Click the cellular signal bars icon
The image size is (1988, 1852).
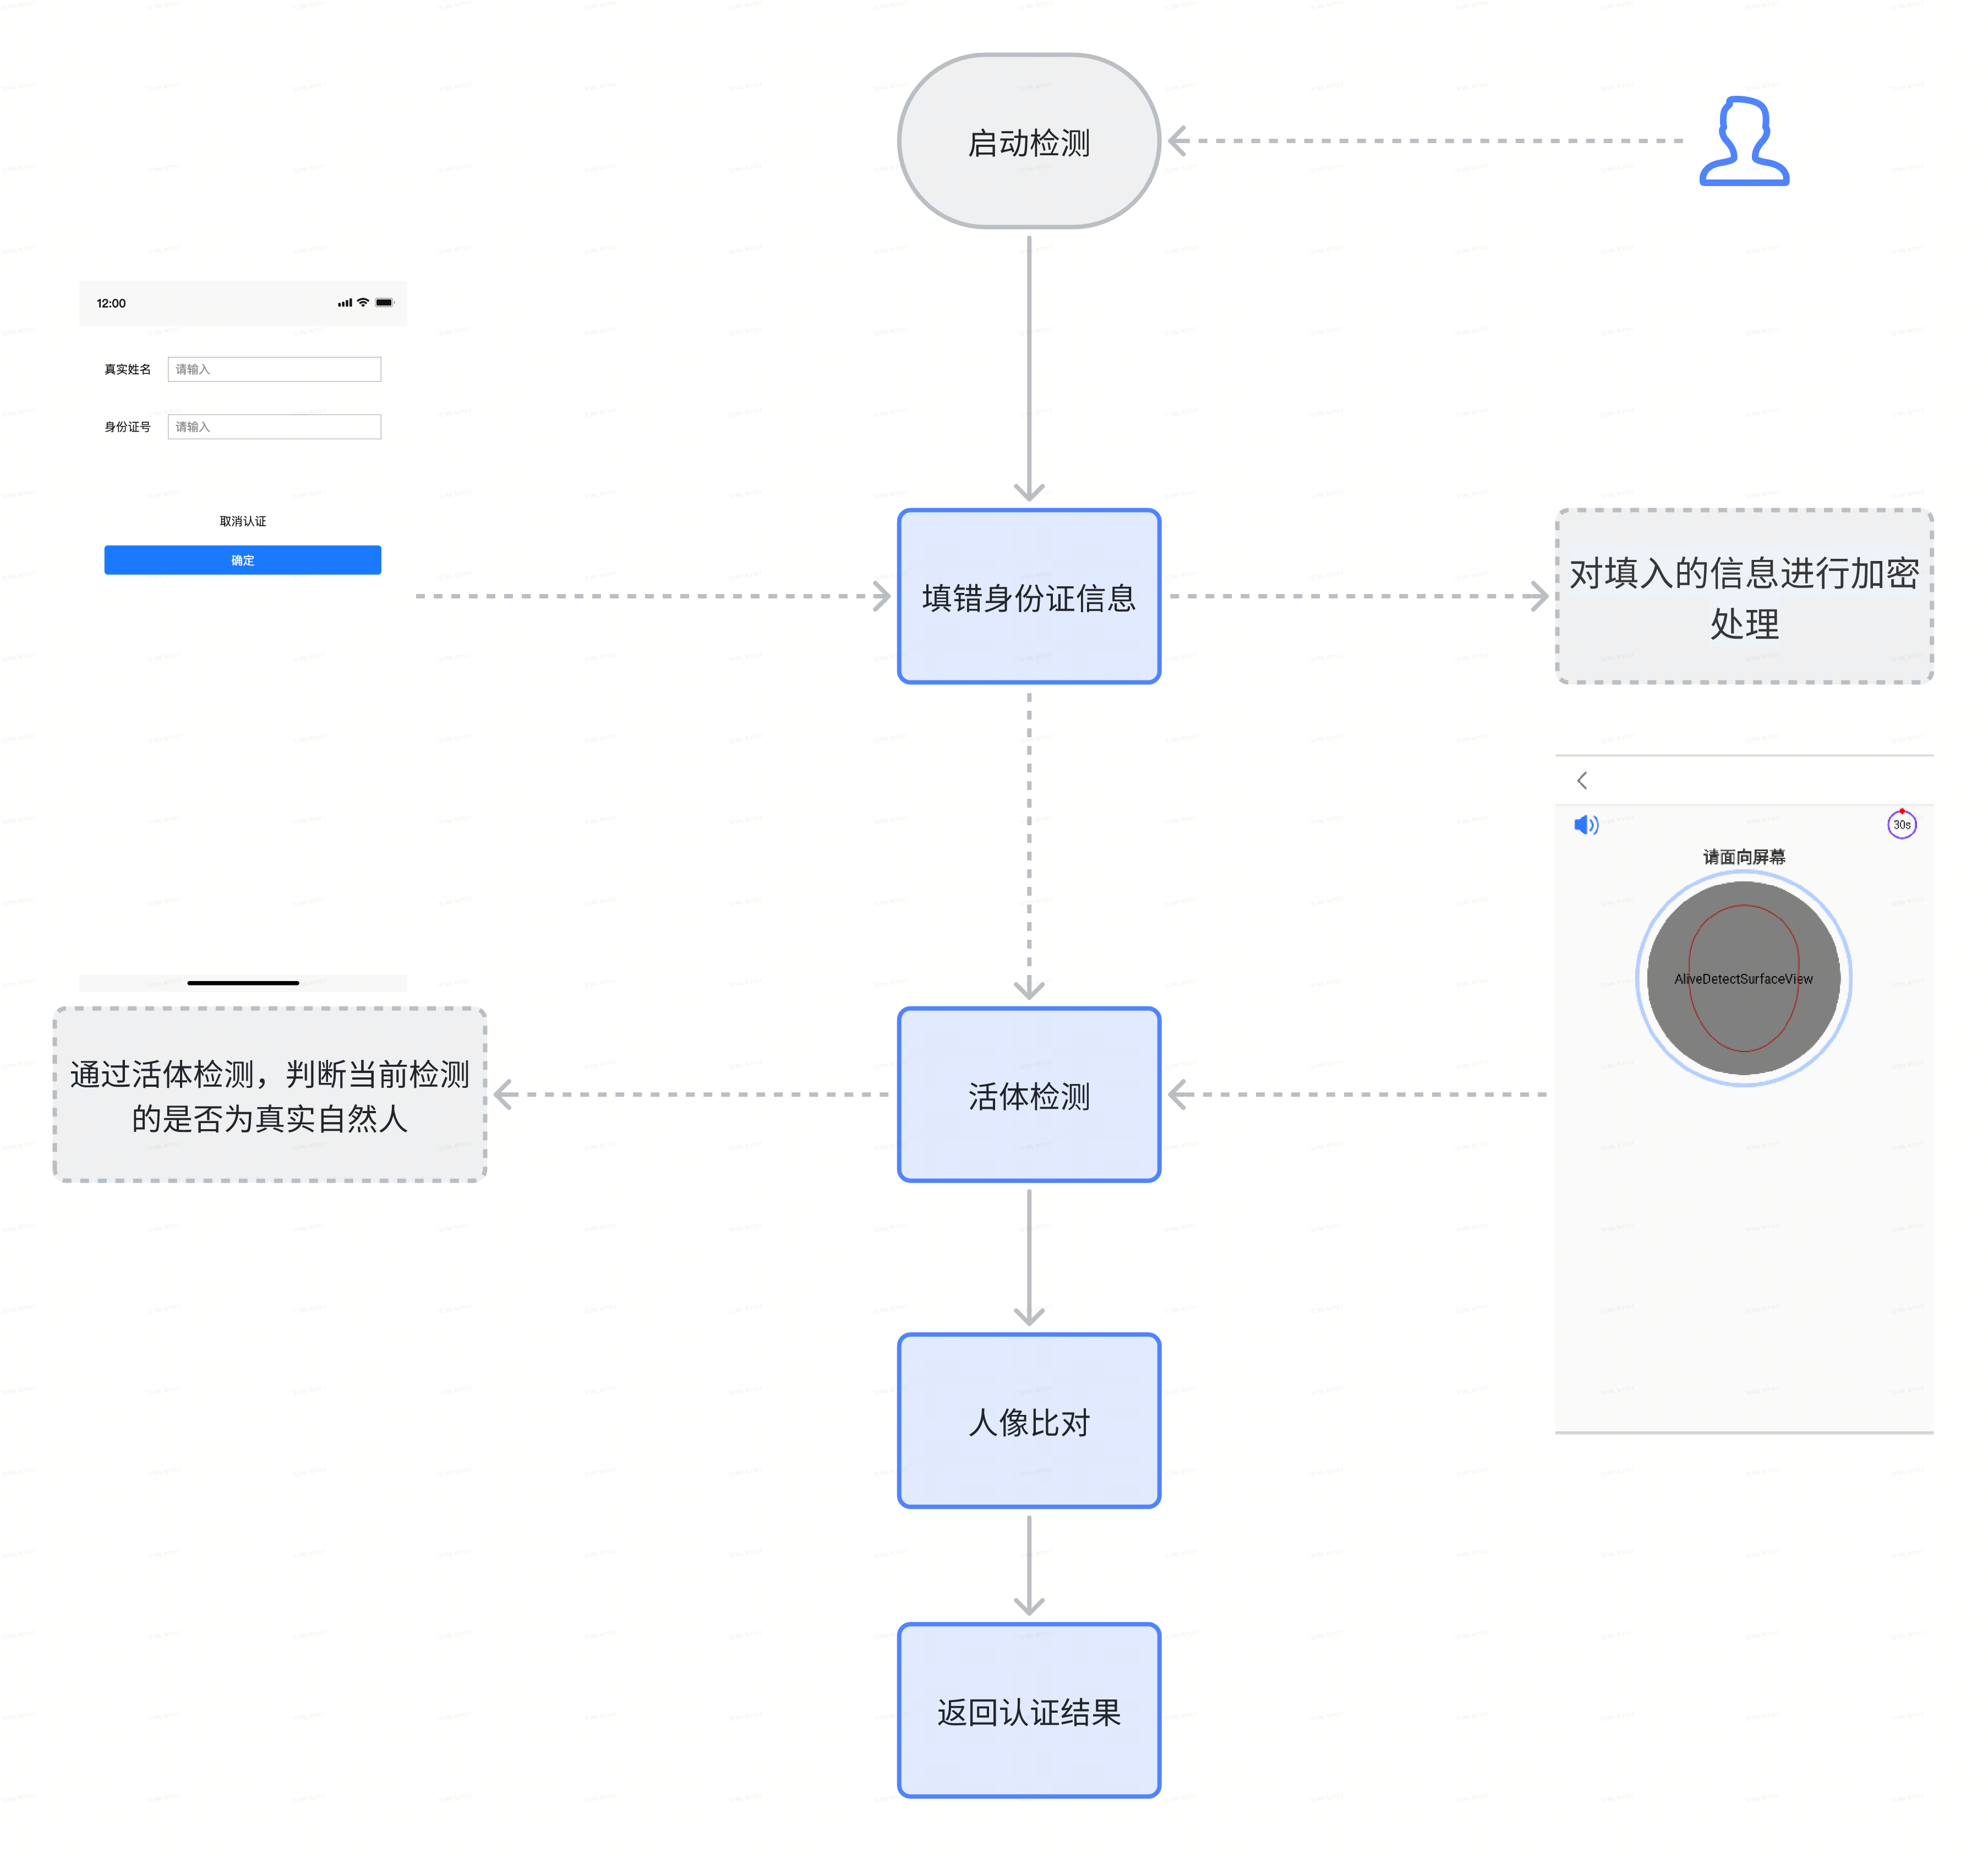345,302
